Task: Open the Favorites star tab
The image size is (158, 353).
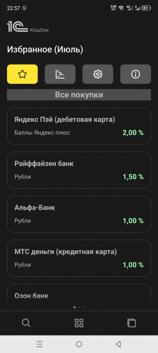Action: click(x=22, y=74)
